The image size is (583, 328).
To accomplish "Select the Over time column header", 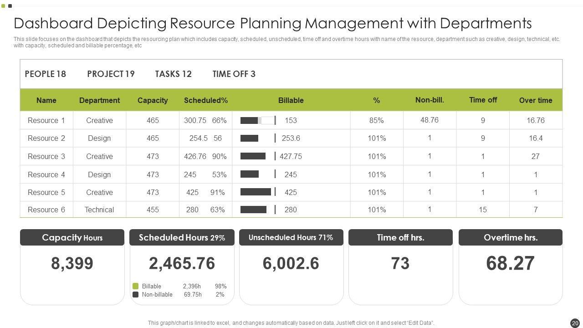I will tap(535, 101).
